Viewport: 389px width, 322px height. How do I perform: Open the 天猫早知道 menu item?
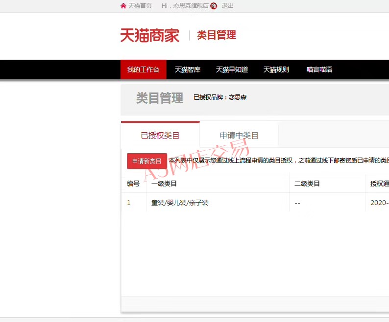tap(232, 69)
